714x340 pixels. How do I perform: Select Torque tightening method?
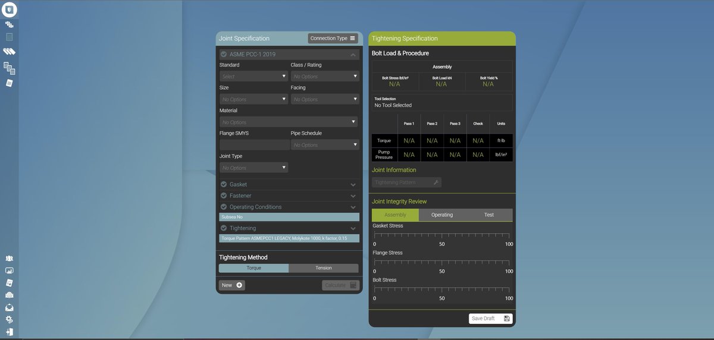click(x=253, y=268)
